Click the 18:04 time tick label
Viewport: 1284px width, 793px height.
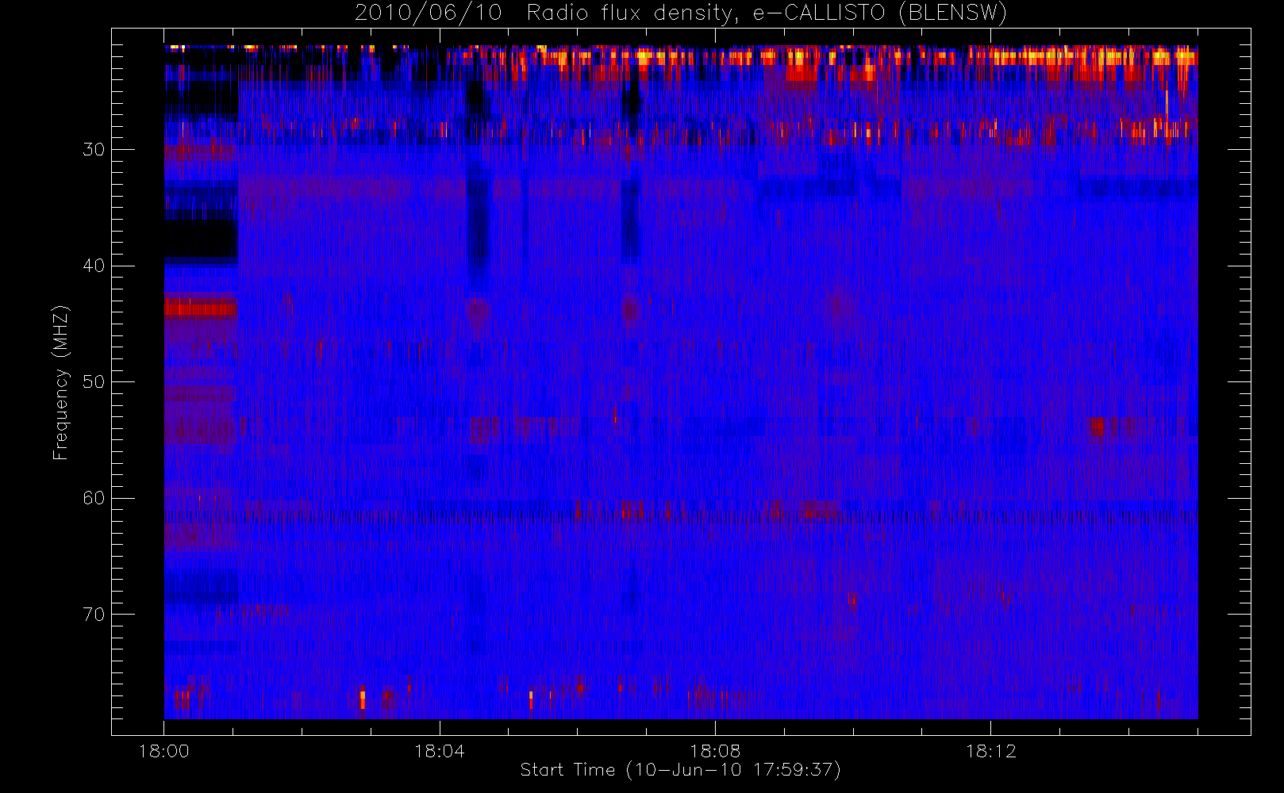coord(440,751)
